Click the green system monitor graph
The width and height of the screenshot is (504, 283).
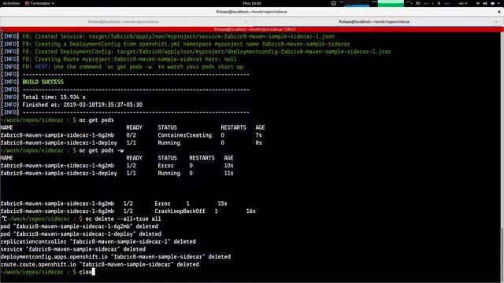[391, 3]
